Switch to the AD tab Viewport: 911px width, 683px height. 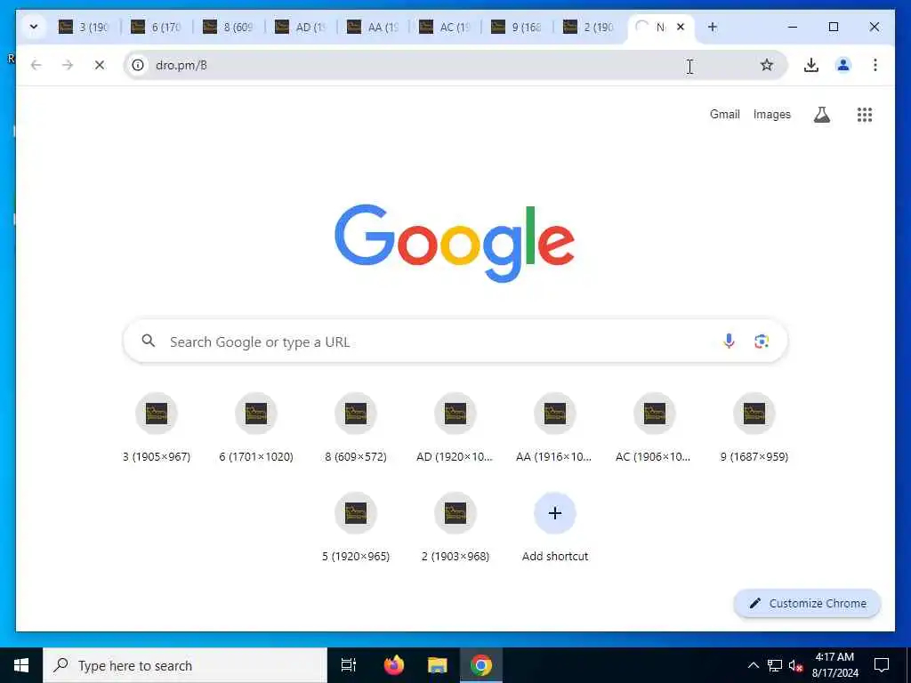pos(301,27)
